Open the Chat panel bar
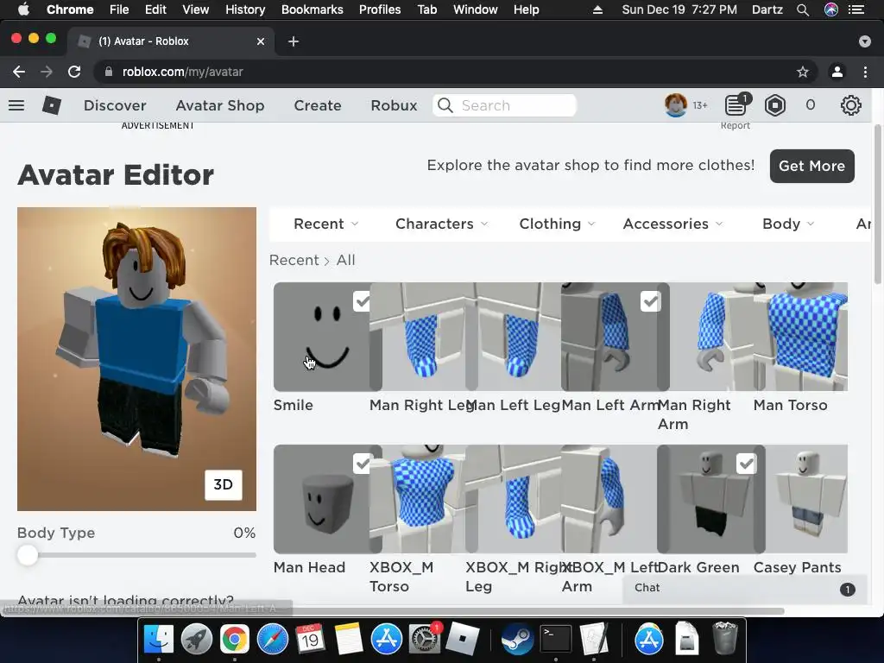Viewport: 884px width, 663px height. click(745, 588)
